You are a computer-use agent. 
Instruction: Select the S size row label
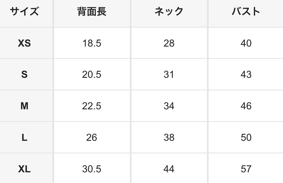[x=24, y=75]
